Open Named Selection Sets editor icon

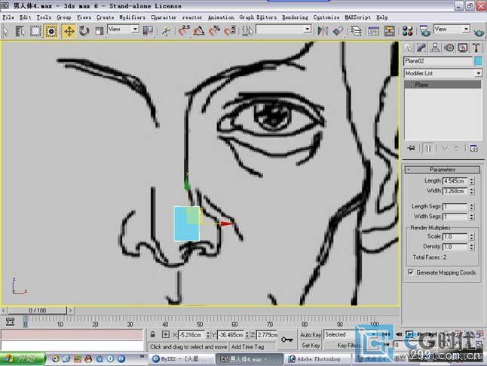pyautogui.click(x=247, y=31)
